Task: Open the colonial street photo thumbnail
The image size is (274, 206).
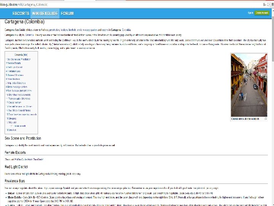Action: [249, 85]
